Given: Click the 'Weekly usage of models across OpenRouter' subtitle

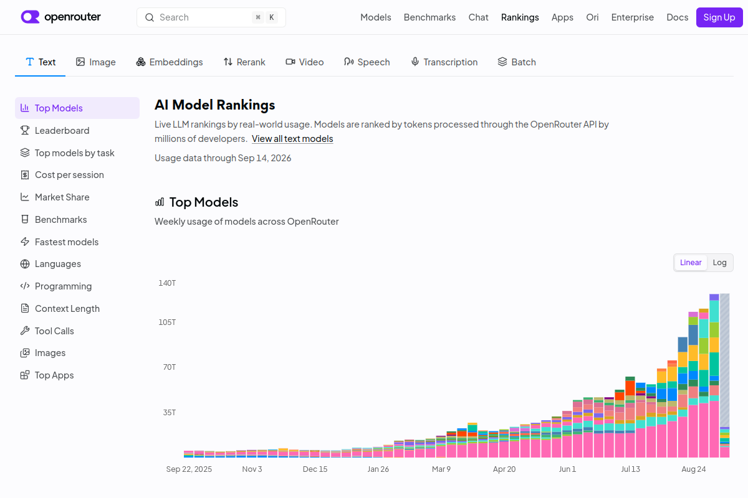Looking at the screenshot, I should tap(247, 222).
